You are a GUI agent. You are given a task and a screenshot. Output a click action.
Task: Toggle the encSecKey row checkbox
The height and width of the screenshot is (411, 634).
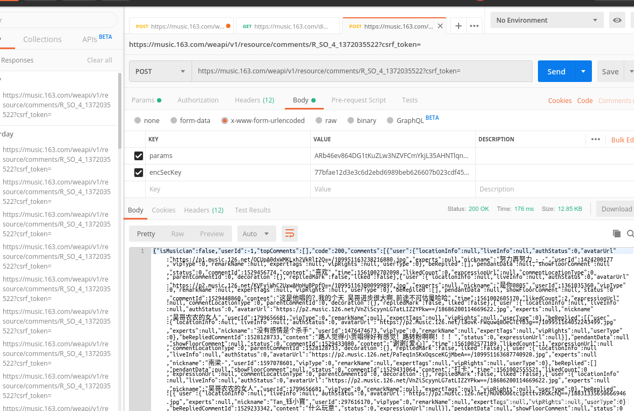tap(139, 173)
